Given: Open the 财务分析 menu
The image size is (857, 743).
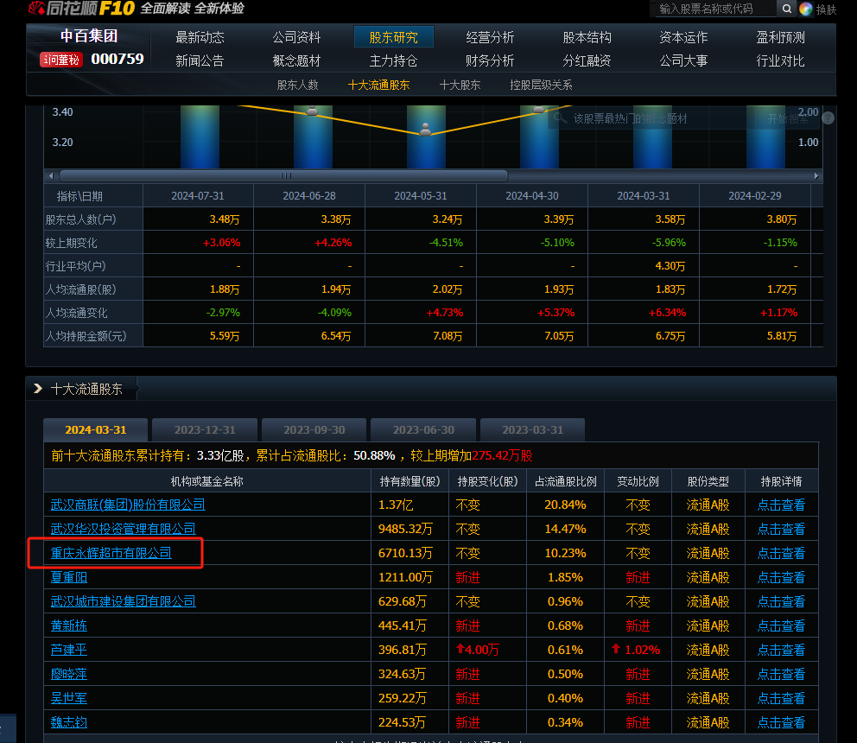Looking at the screenshot, I should click(x=490, y=60).
